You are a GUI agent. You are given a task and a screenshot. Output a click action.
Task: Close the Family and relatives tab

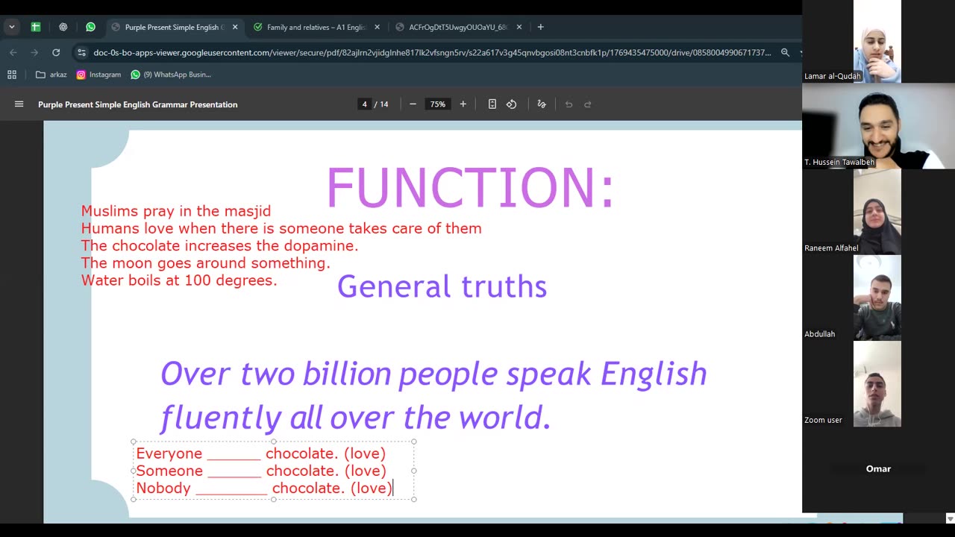[x=377, y=27]
